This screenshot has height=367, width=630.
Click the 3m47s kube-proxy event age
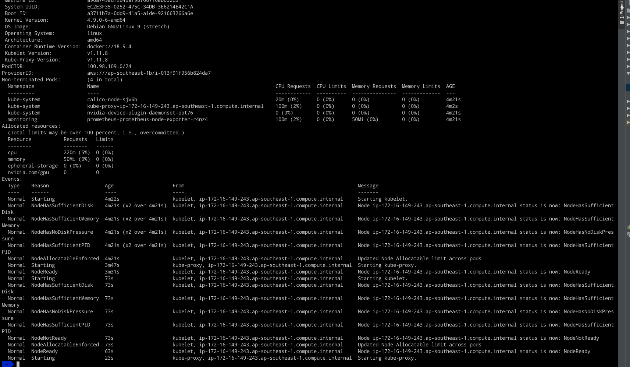tap(112, 265)
